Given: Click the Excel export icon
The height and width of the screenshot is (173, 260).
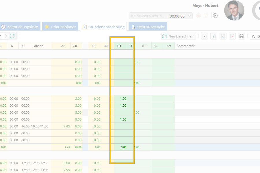Looking at the screenshot, I should coord(205,36).
